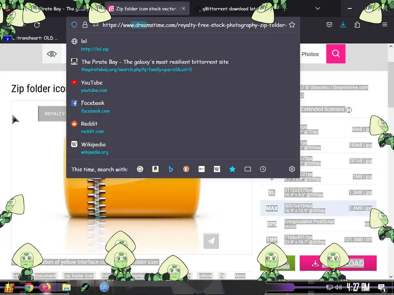Click the Extended licenses help icon
This screenshot has height=295, width=394.
pyautogui.click(x=349, y=110)
